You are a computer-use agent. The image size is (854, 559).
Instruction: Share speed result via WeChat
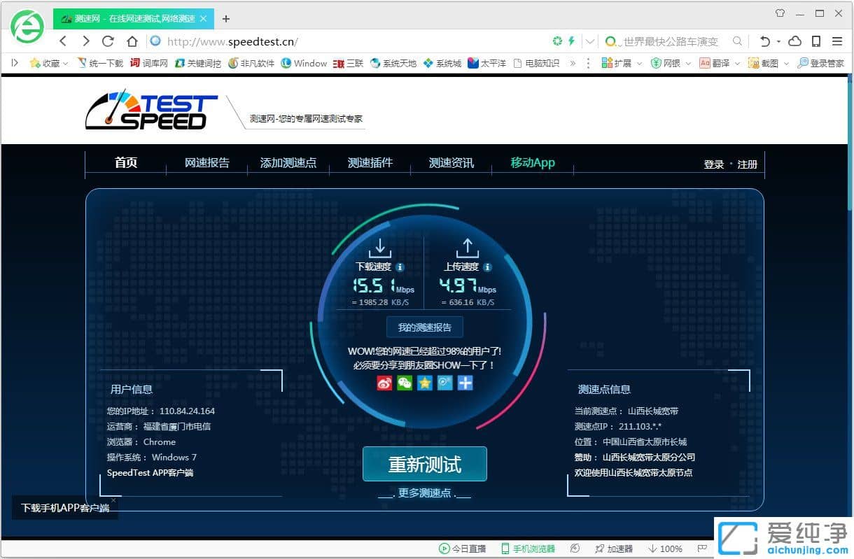click(x=404, y=383)
